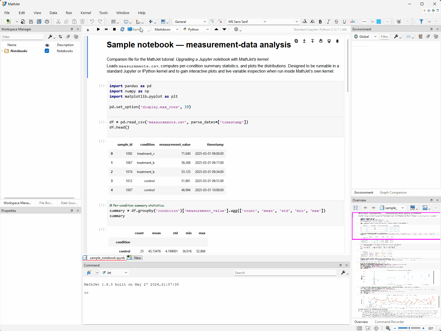Click the Delete trash icon in main toolbar
The image size is (441, 331).
point(82,22)
